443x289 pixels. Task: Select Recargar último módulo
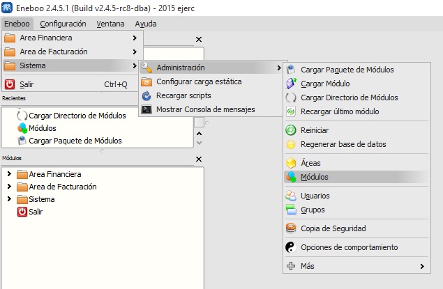[356, 111]
